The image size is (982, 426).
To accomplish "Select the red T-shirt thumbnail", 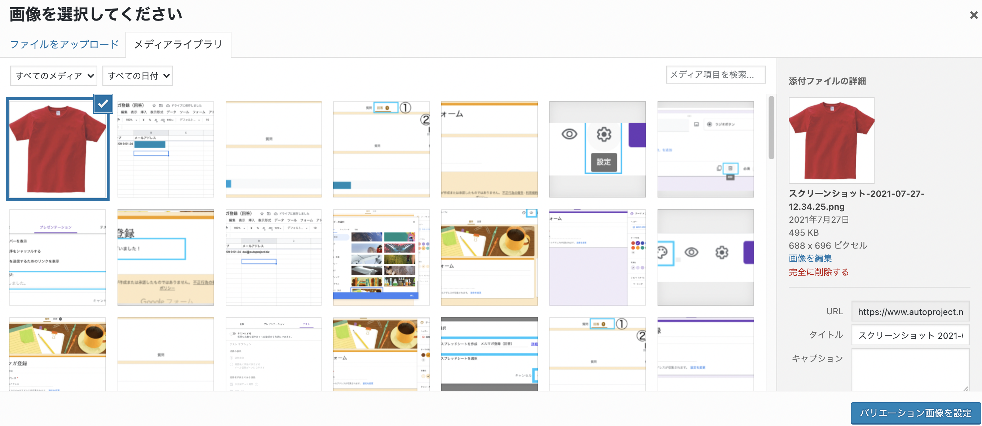I will (x=58, y=149).
